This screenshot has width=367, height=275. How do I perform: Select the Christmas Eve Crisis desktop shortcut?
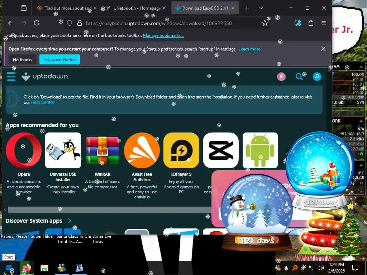pyautogui.click(x=98, y=239)
